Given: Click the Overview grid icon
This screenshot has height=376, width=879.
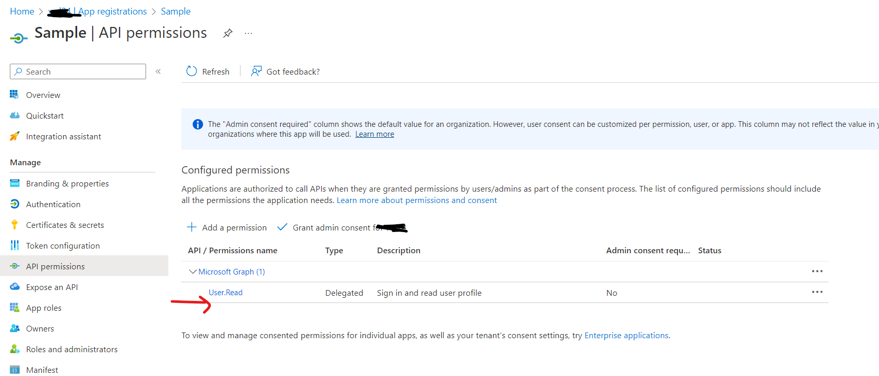Looking at the screenshot, I should click(x=15, y=94).
